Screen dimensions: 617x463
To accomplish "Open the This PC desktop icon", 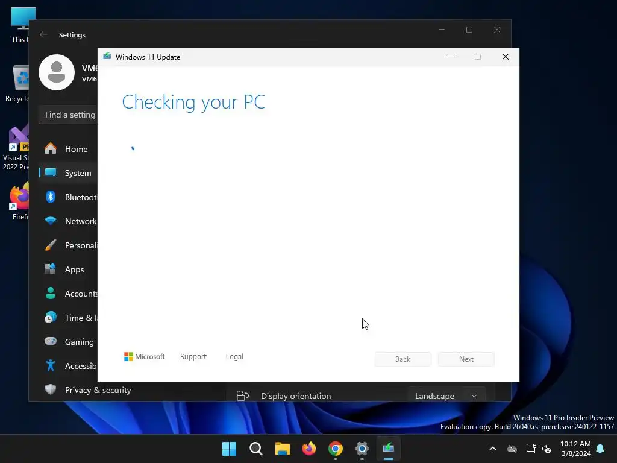I will [x=19, y=25].
